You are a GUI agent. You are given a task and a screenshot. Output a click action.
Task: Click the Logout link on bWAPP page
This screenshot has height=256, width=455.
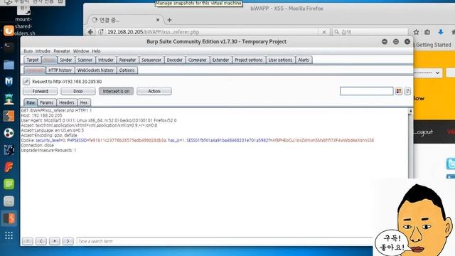(x=424, y=132)
